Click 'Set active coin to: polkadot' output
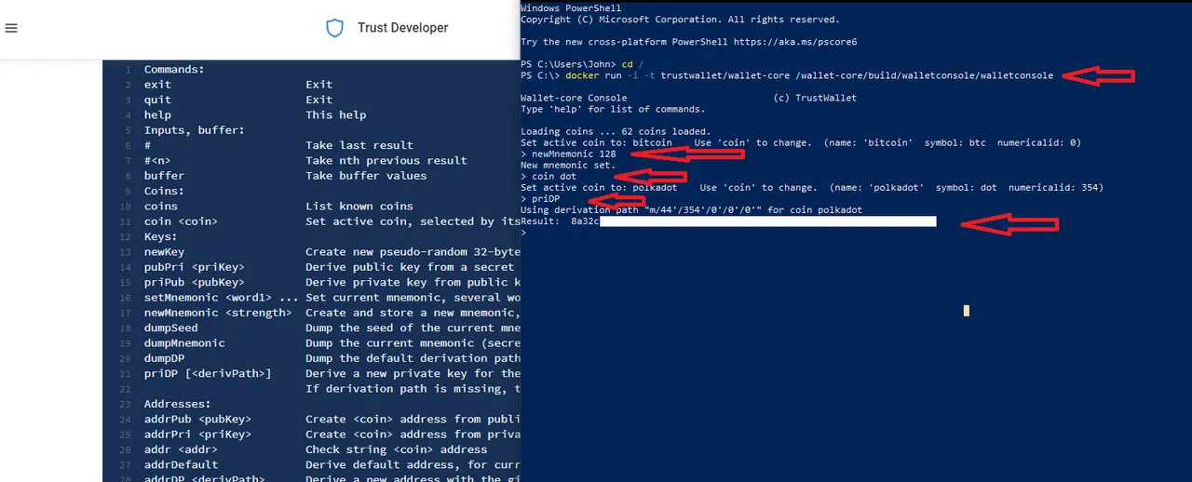Screen dimensions: 1192x482 coord(599,187)
